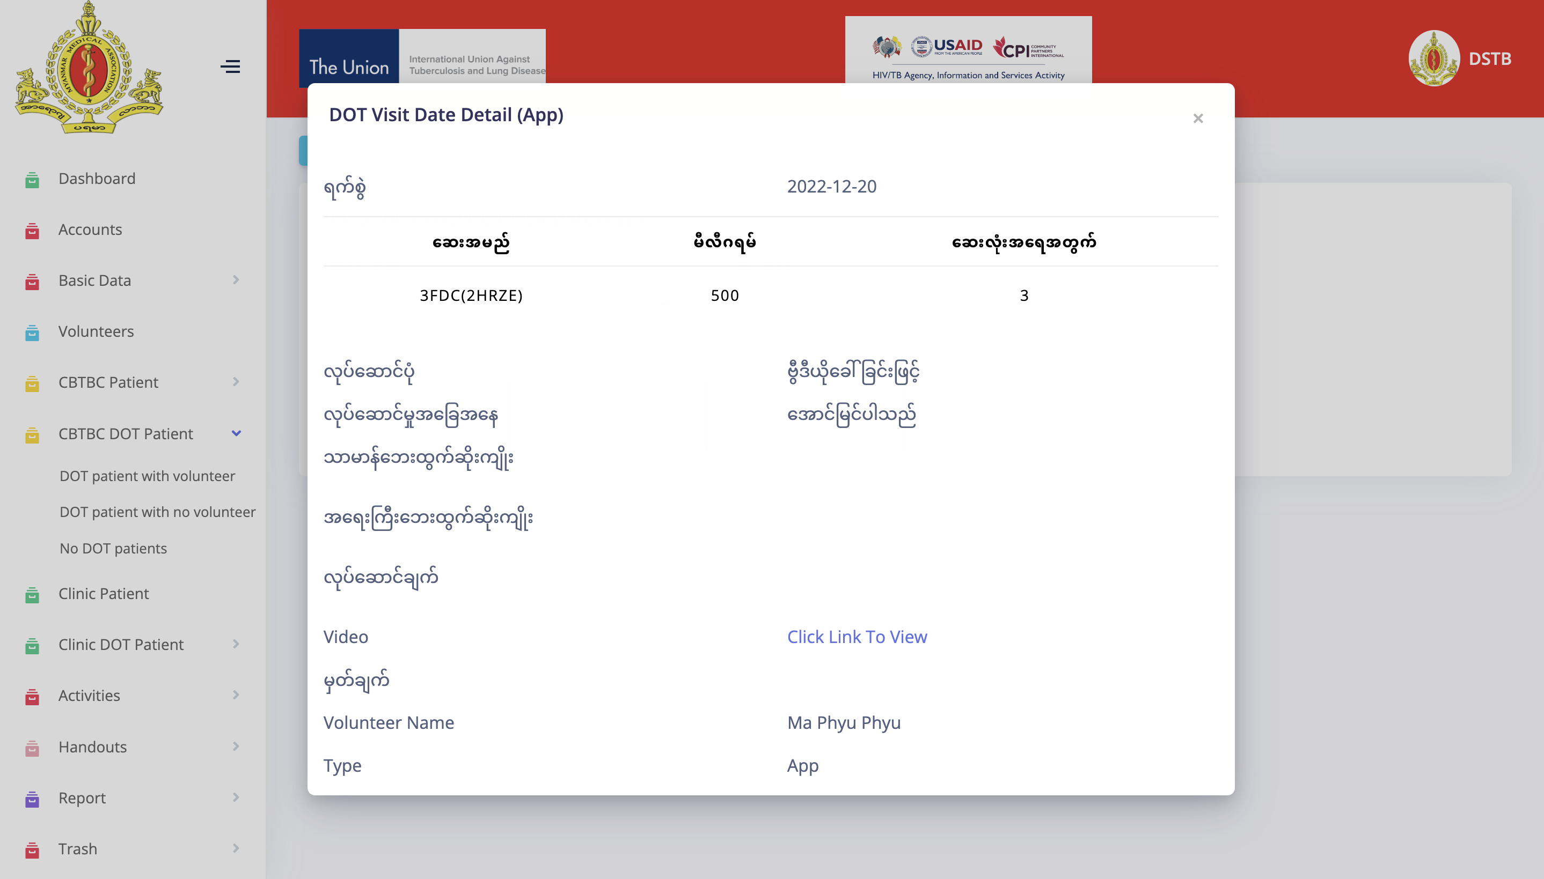Select DOT patient with no volunteer

158,511
